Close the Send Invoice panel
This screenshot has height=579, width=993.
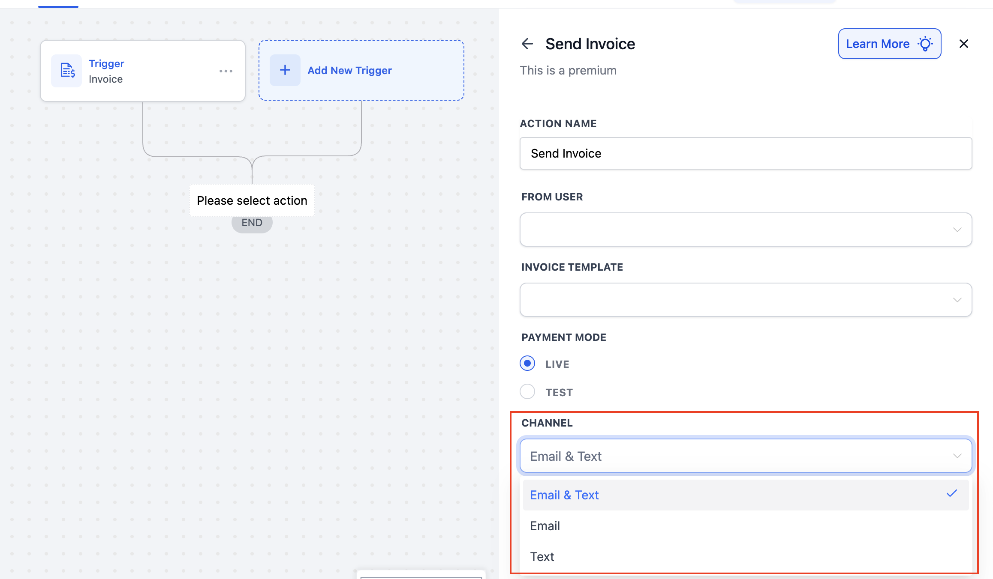click(963, 44)
